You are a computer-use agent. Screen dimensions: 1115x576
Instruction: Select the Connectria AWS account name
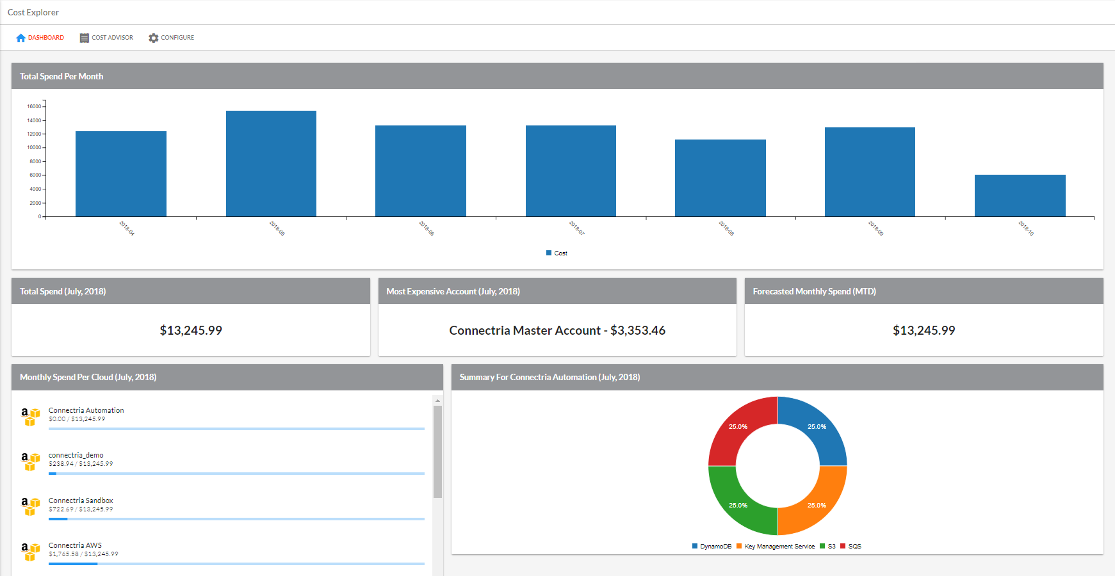(x=75, y=545)
